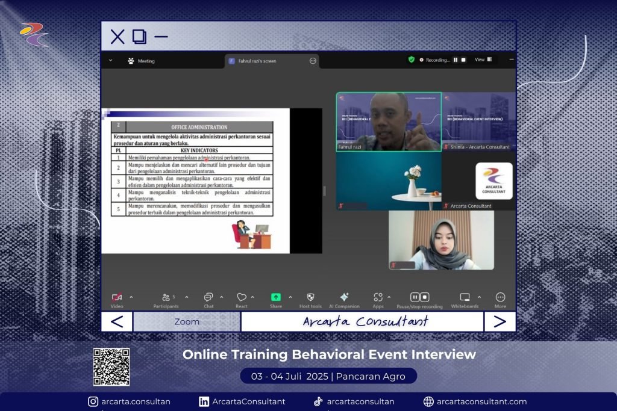617x411 pixels.
Task: Open Host tools shield icon
Action: [310, 298]
